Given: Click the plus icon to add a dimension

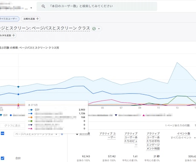Looking at the screenshot, I should click(62, 134).
